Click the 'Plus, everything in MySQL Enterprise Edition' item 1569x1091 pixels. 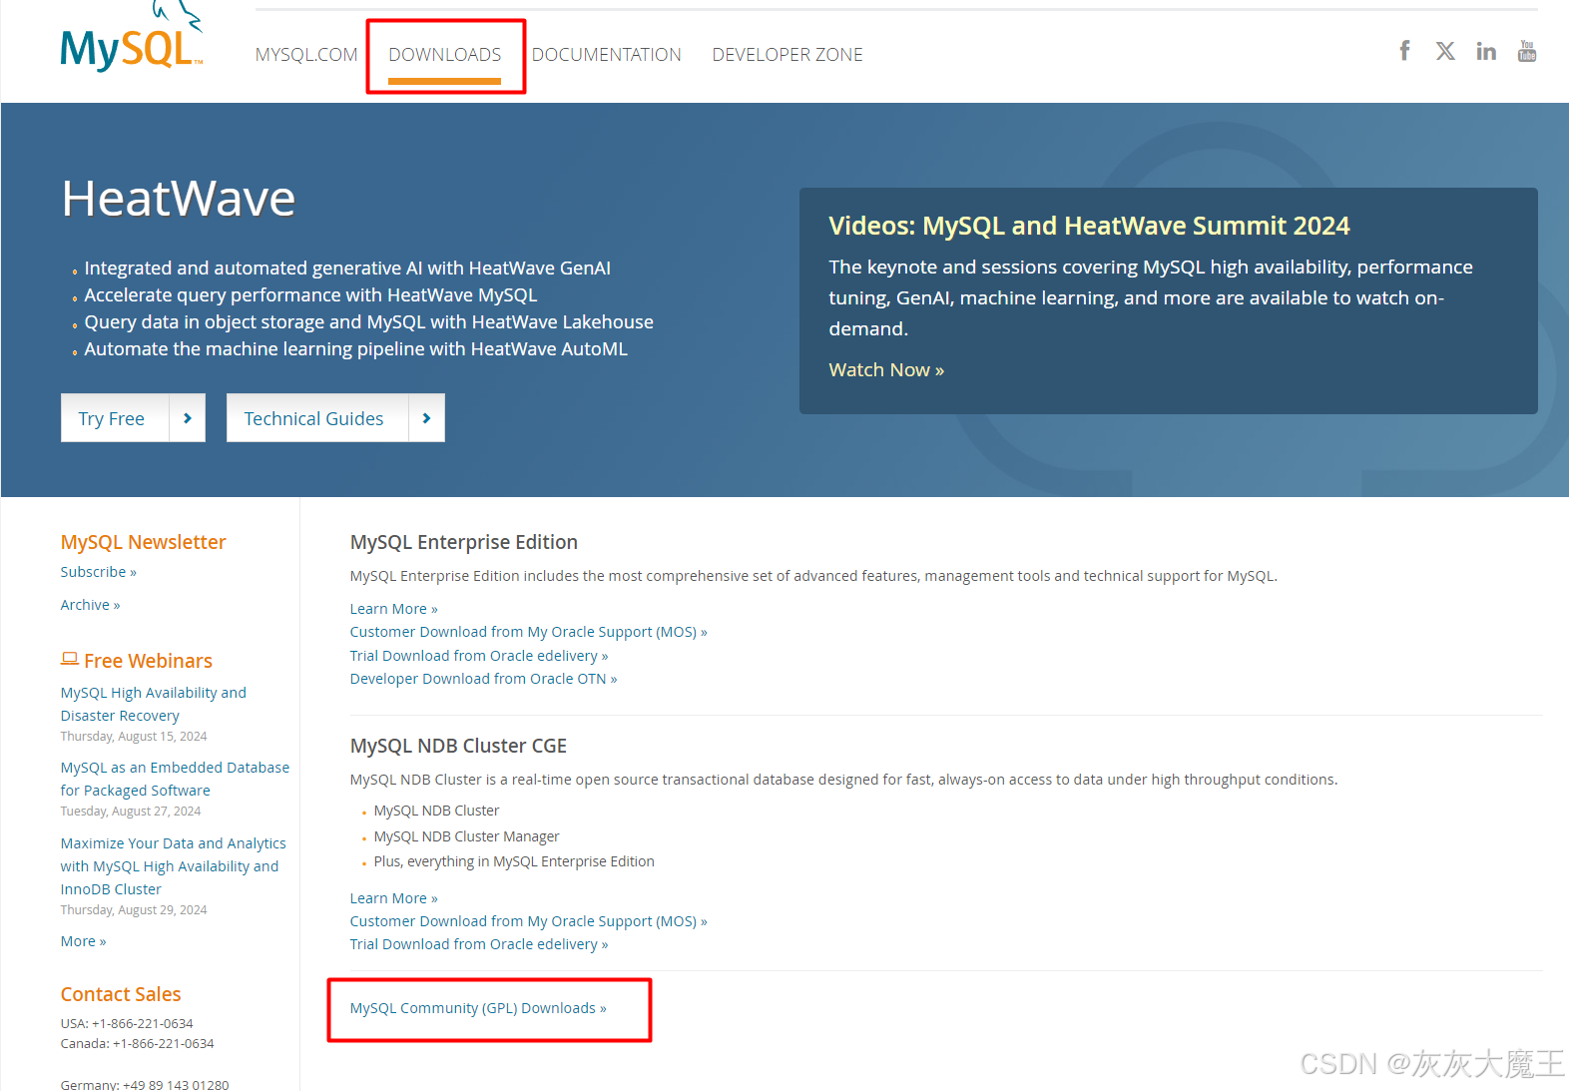click(x=514, y=861)
